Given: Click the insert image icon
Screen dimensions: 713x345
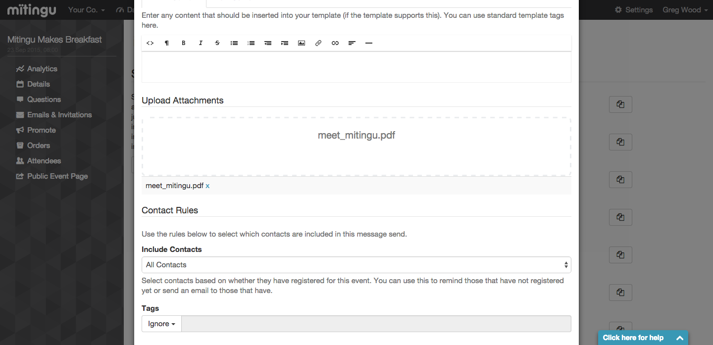Looking at the screenshot, I should coord(302,43).
